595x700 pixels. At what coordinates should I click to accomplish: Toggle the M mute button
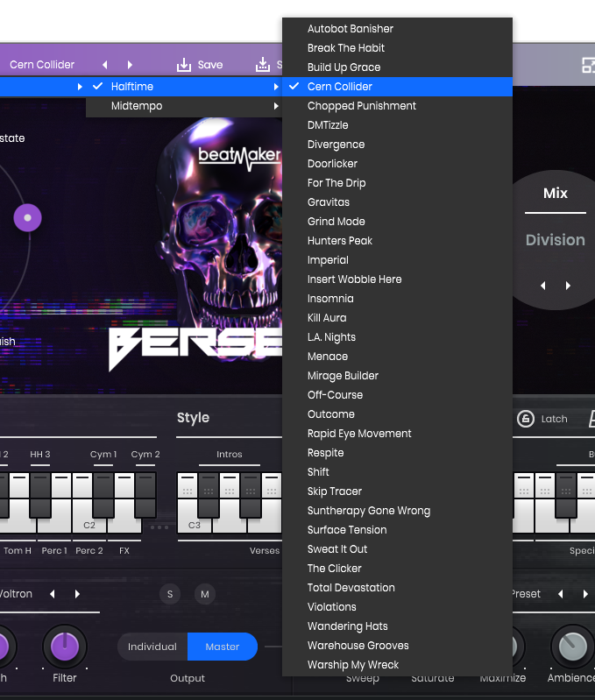click(205, 594)
